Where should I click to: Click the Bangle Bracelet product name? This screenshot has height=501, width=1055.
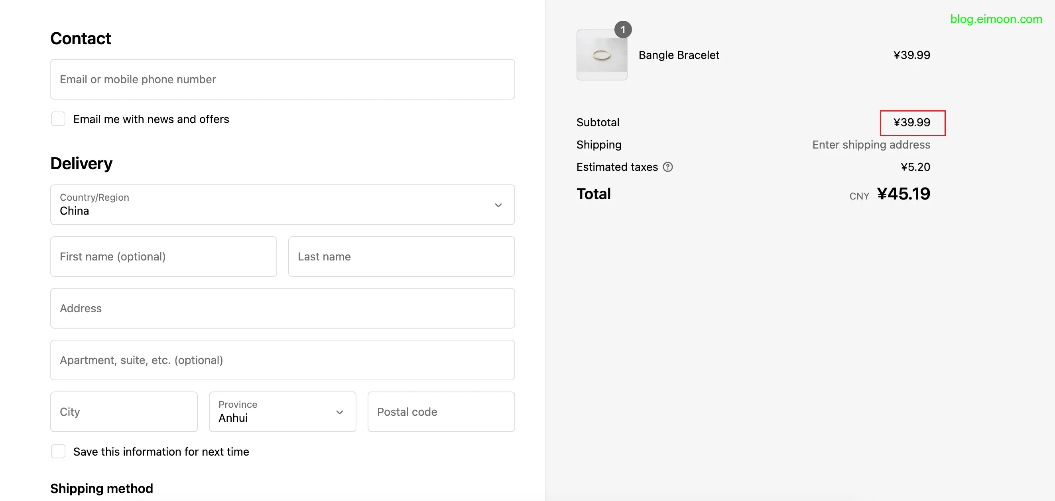click(x=678, y=55)
